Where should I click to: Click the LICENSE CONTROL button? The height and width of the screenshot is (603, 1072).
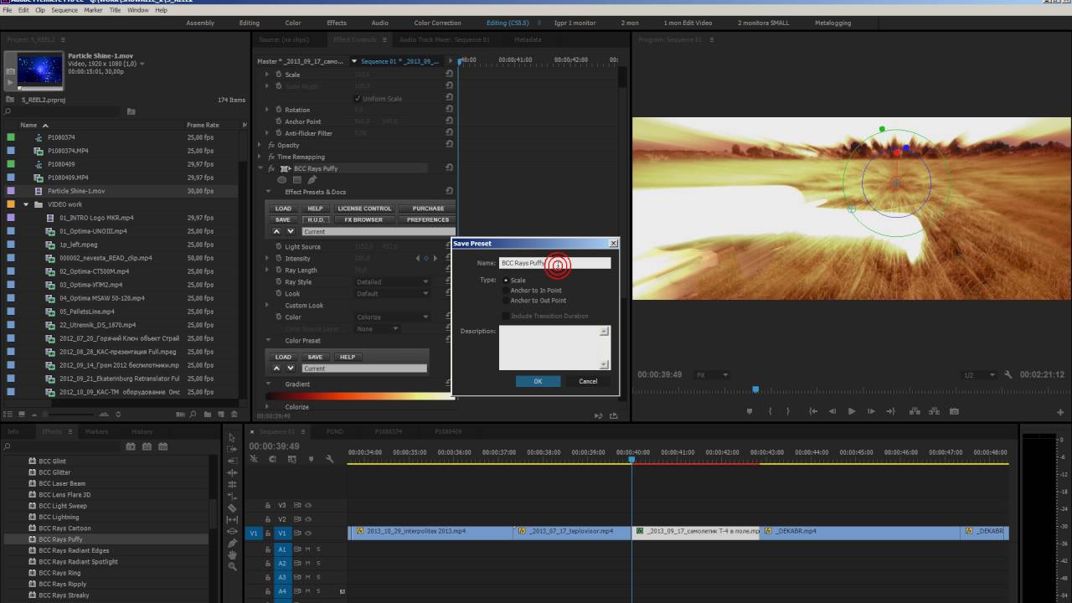point(364,209)
